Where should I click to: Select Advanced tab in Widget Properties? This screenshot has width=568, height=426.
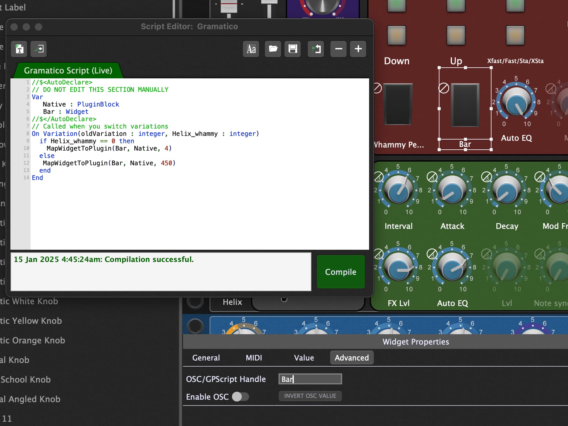pos(352,358)
